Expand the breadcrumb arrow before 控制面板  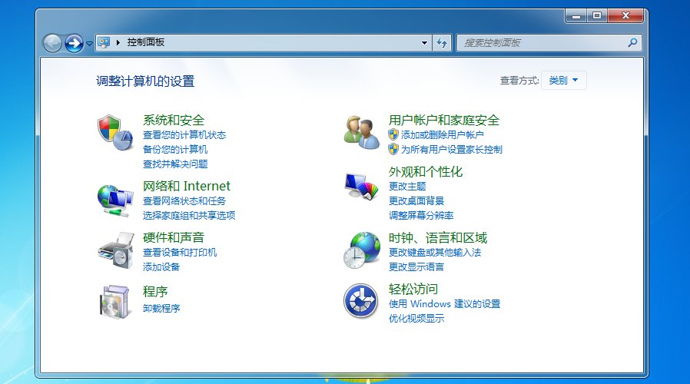point(118,43)
